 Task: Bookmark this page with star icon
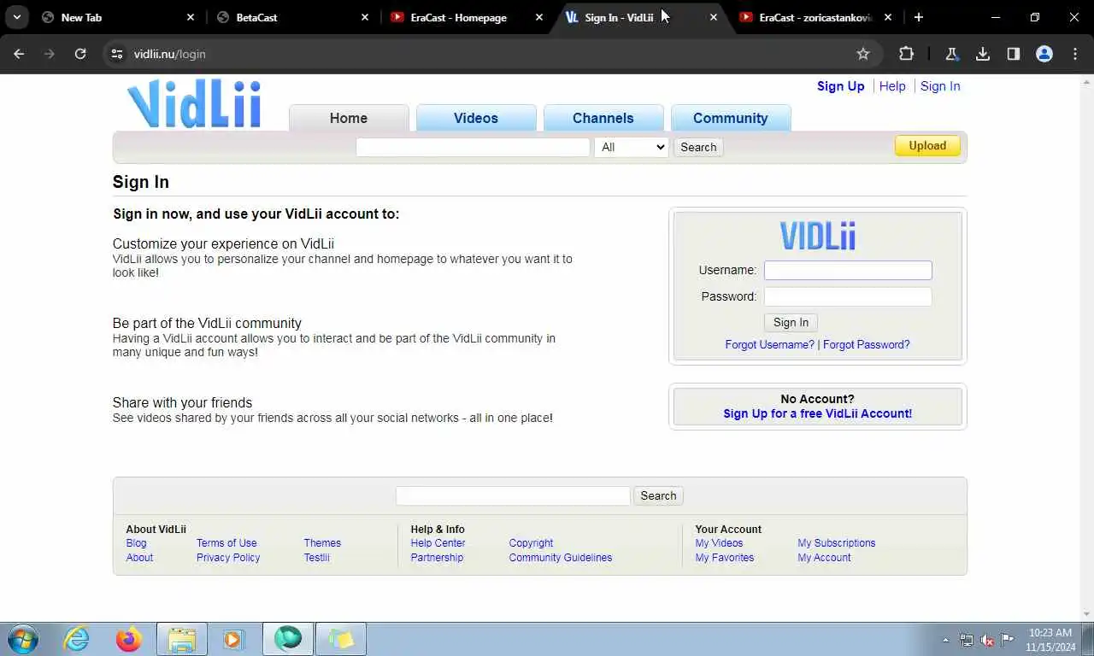(863, 54)
